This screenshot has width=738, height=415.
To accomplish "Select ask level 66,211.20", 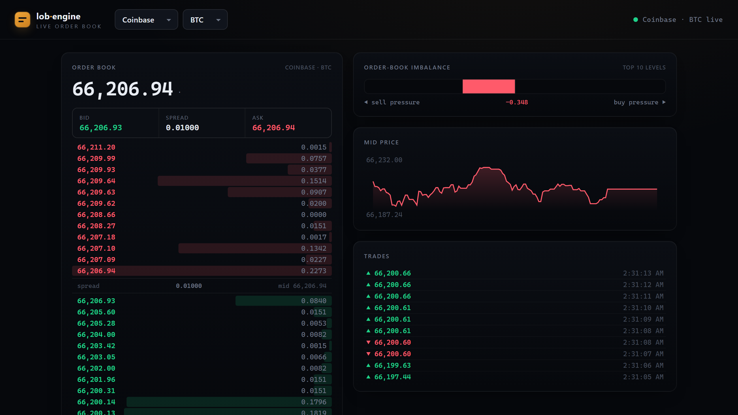I will [202, 147].
